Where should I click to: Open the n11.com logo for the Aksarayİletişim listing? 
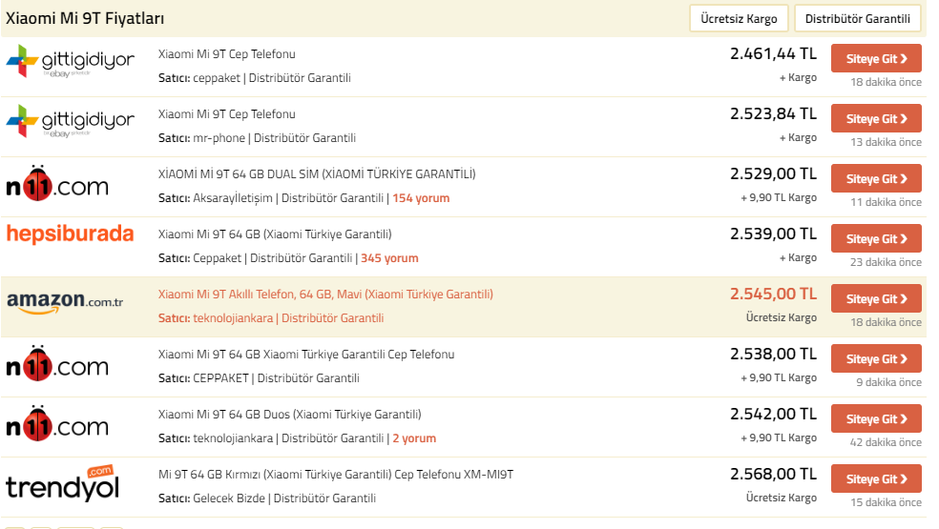point(57,183)
